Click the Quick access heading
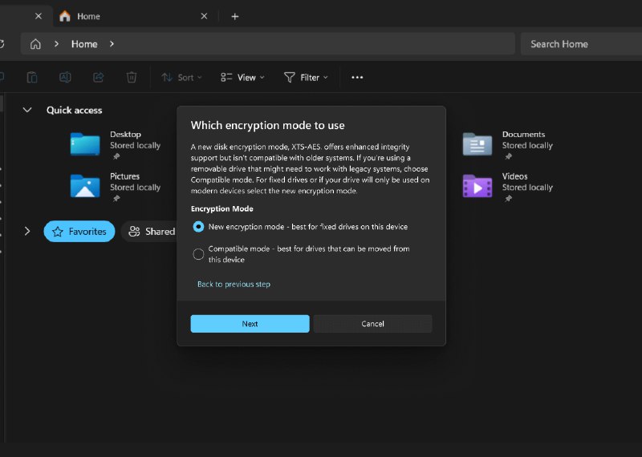 [74, 110]
